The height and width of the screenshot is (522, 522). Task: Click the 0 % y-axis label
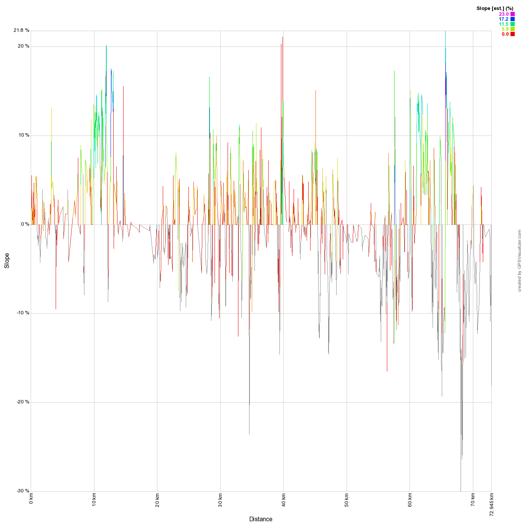(x=25, y=224)
